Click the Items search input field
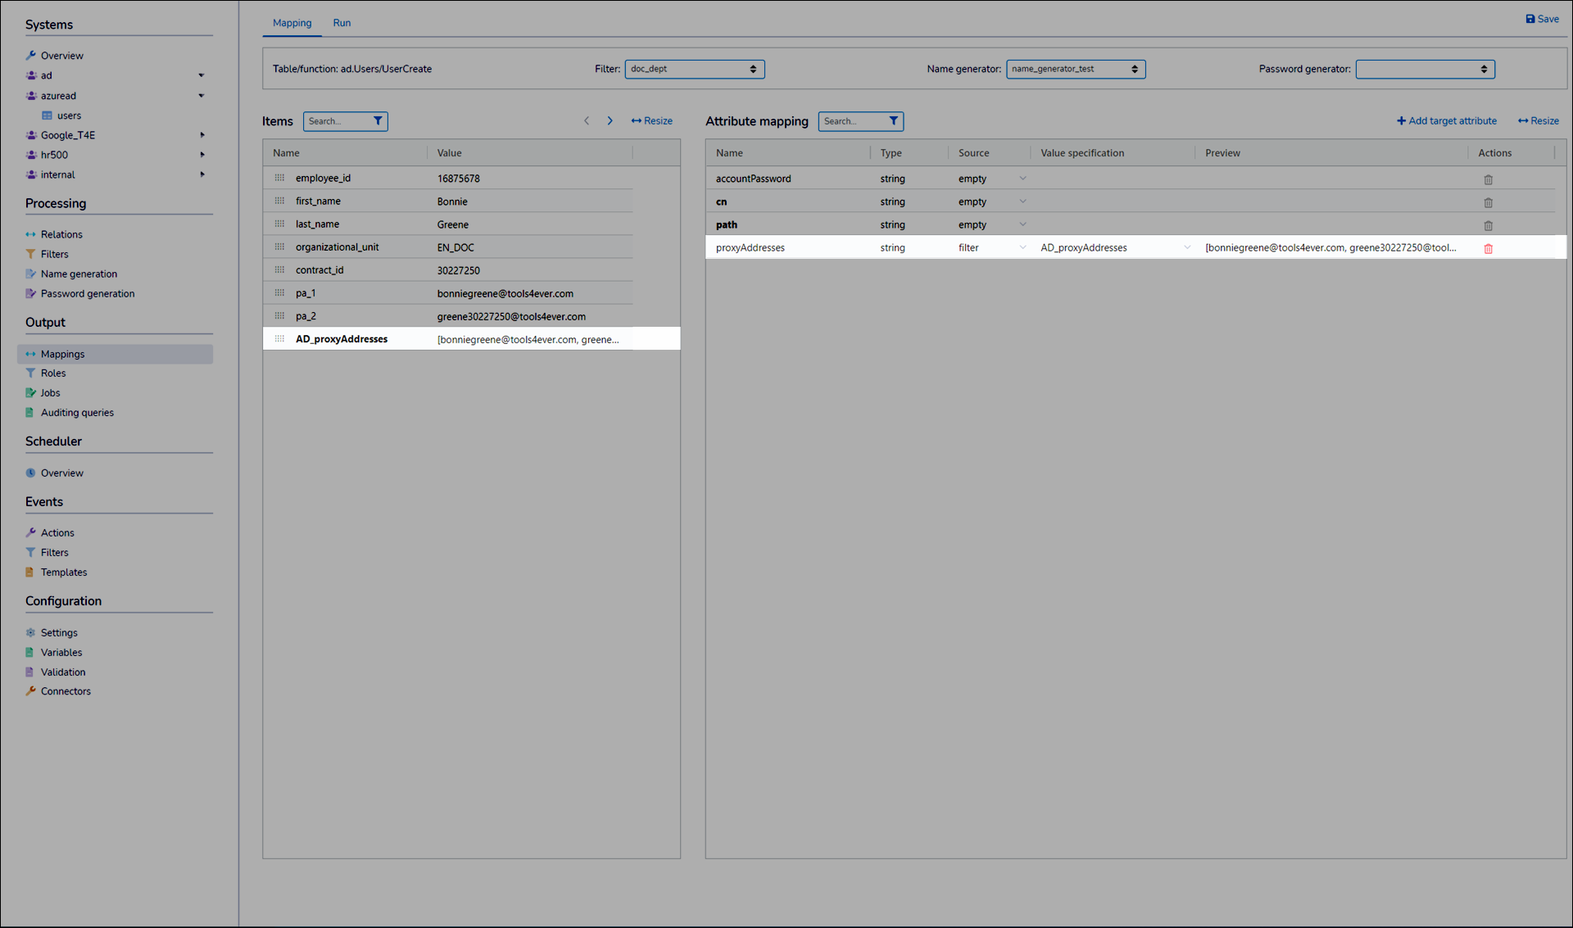This screenshot has width=1573, height=928. click(336, 121)
